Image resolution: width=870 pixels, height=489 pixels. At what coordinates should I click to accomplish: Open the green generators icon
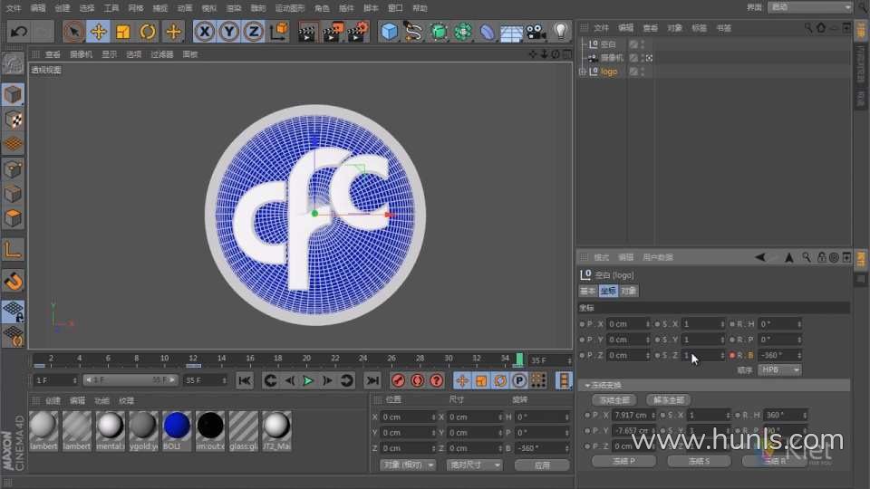[x=439, y=32]
